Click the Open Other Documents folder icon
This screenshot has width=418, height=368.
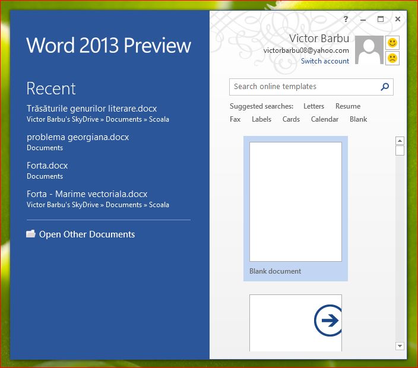(x=31, y=234)
